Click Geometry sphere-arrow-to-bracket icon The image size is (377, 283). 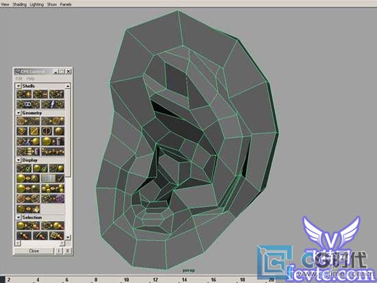(x=53, y=141)
